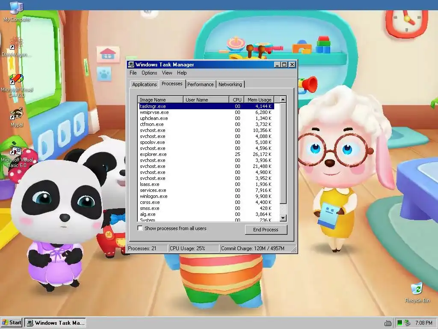Select services.exe process
This screenshot has height=329, width=438.
206,190
